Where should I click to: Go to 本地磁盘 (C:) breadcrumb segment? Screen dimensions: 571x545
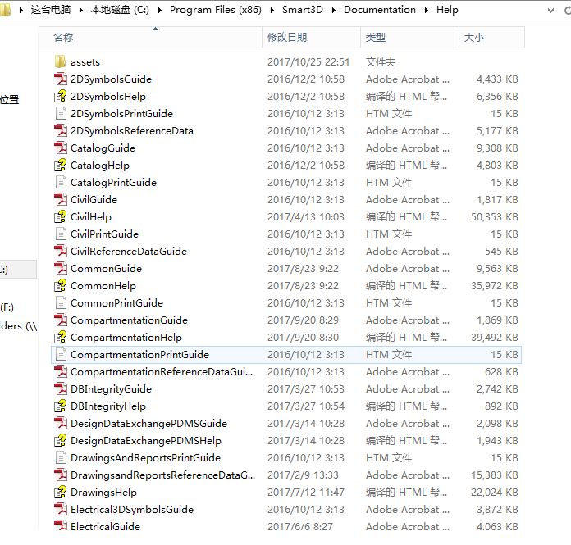[120, 10]
